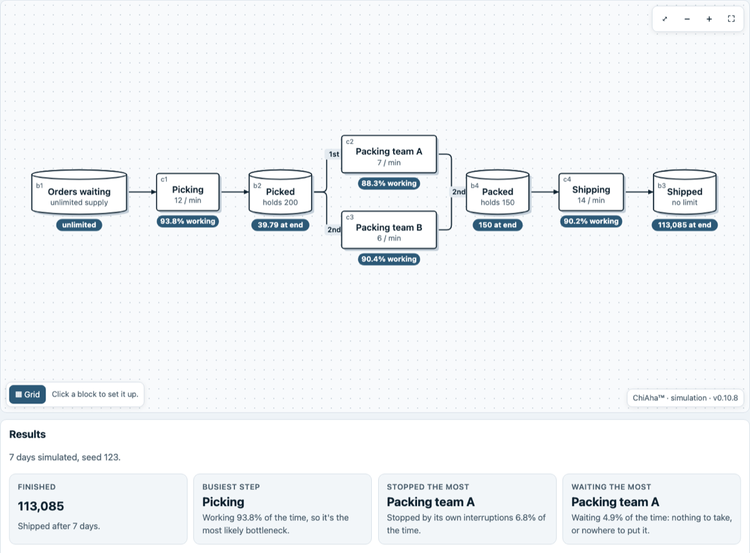The image size is (750, 553).
Task: Click the '14 / min' rate on Shipping
Action: tap(591, 200)
